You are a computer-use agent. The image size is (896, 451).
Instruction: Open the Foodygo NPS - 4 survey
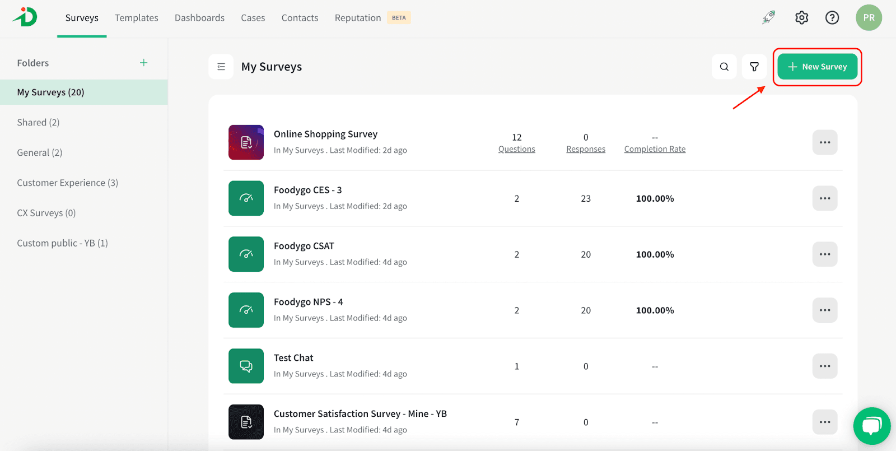click(308, 302)
